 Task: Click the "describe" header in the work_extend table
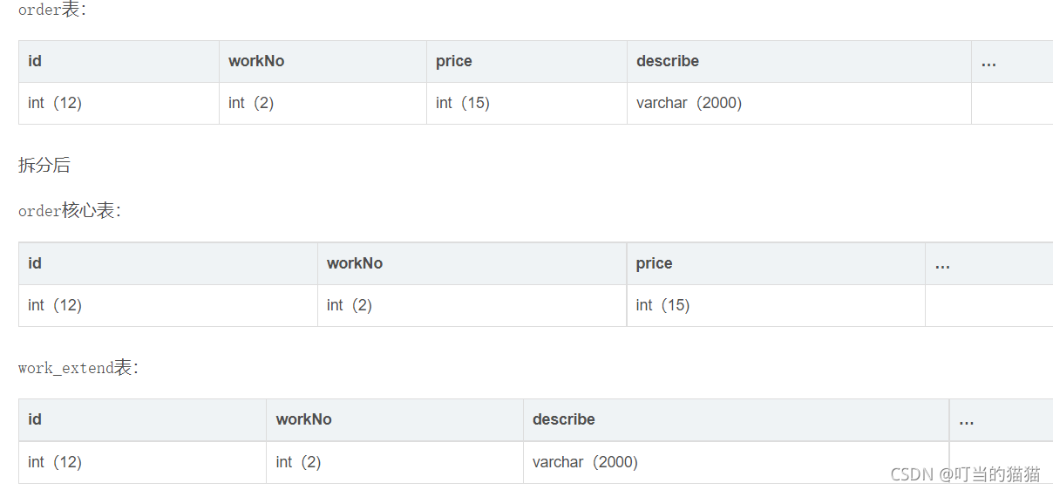point(564,419)
